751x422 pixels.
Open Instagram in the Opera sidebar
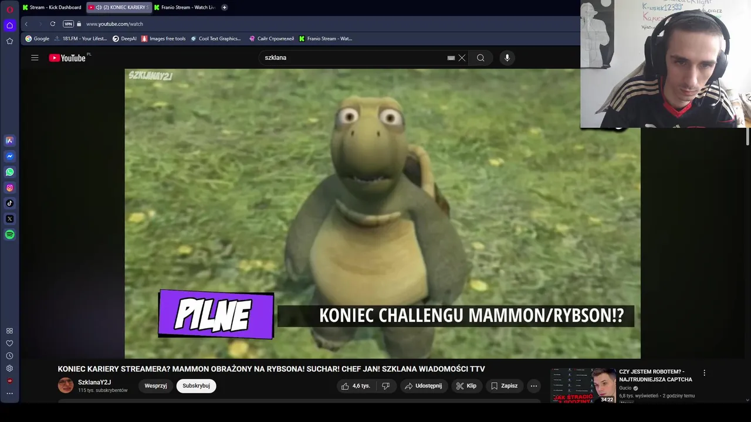click(10, 188)
